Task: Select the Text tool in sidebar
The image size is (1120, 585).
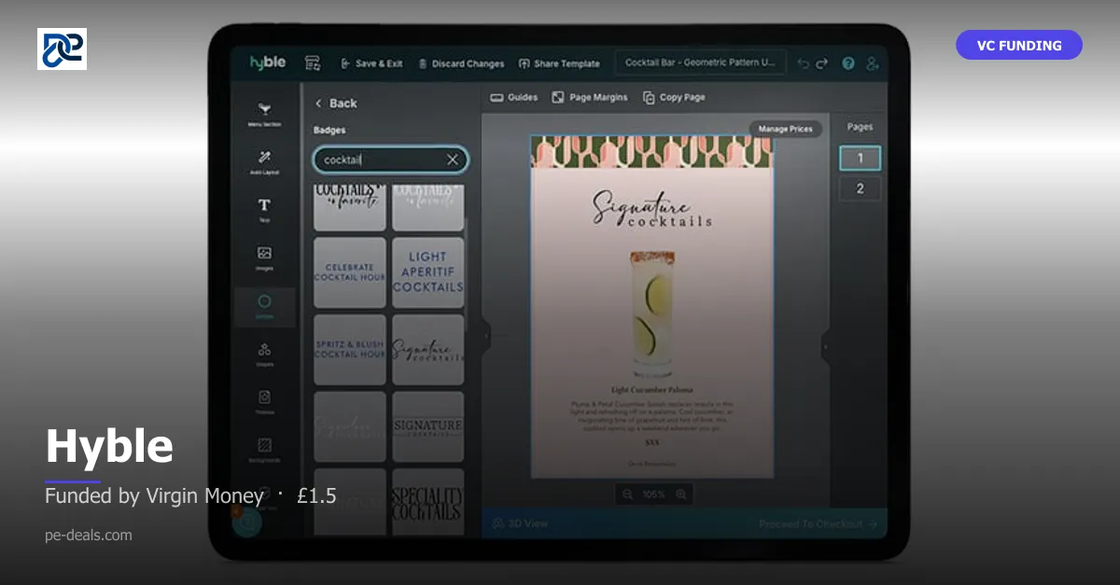Action: point(264,209)
